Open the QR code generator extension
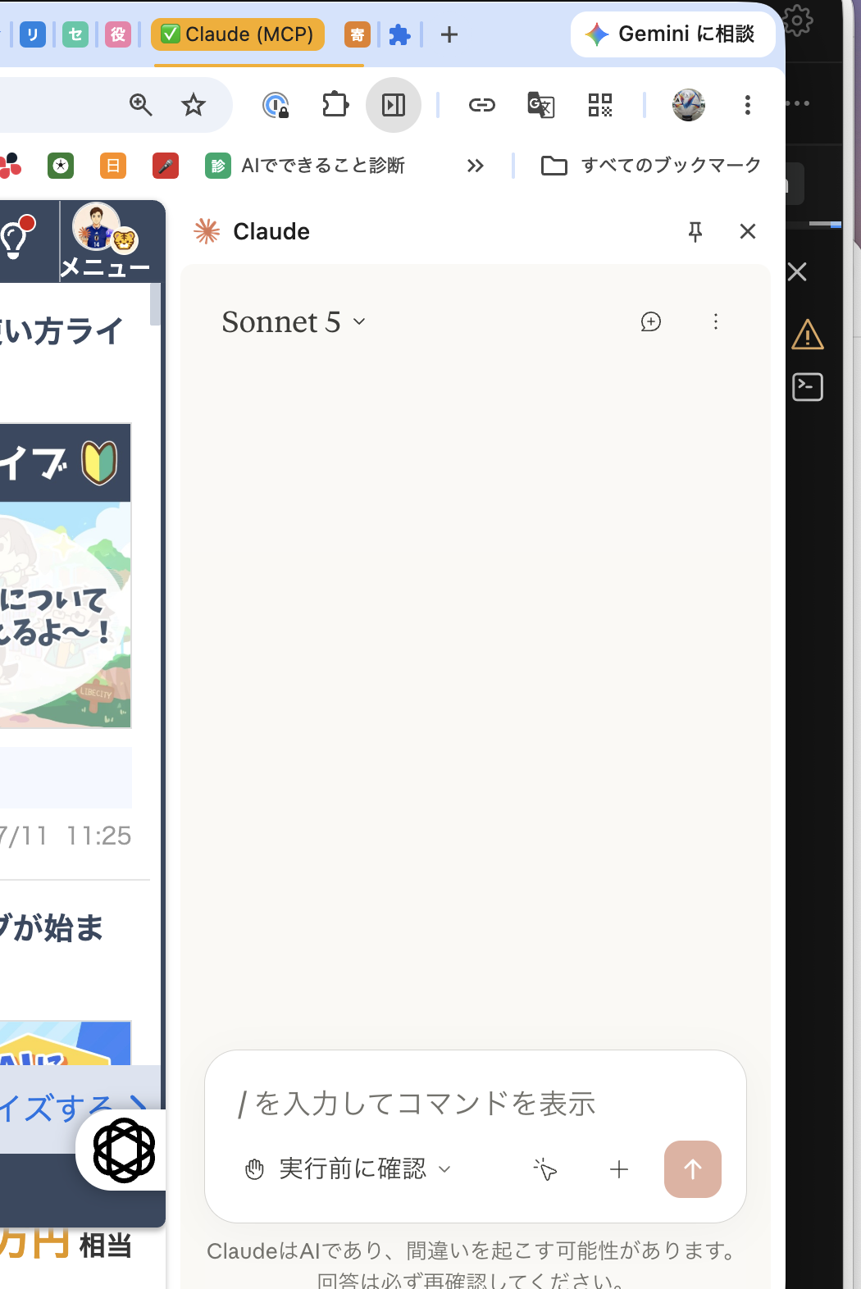Screen dimensions: 861x1289 coord(600,105)
